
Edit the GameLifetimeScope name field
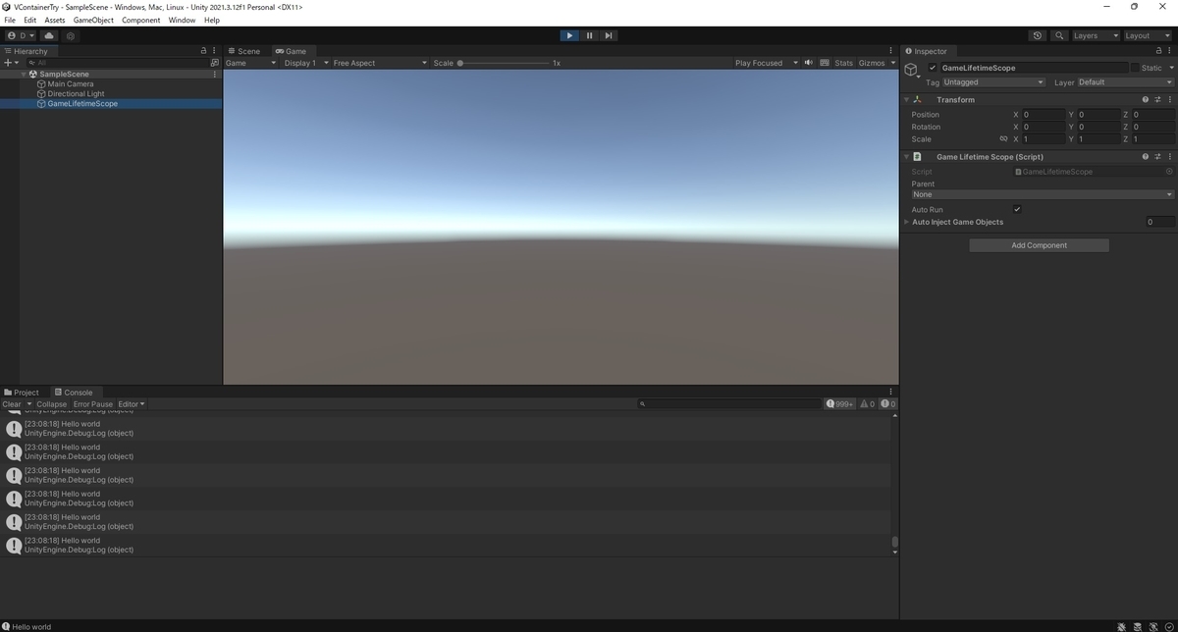coord(1033,68)
